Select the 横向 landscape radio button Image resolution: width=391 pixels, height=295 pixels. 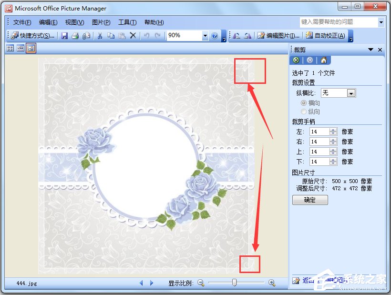[304, 103]
